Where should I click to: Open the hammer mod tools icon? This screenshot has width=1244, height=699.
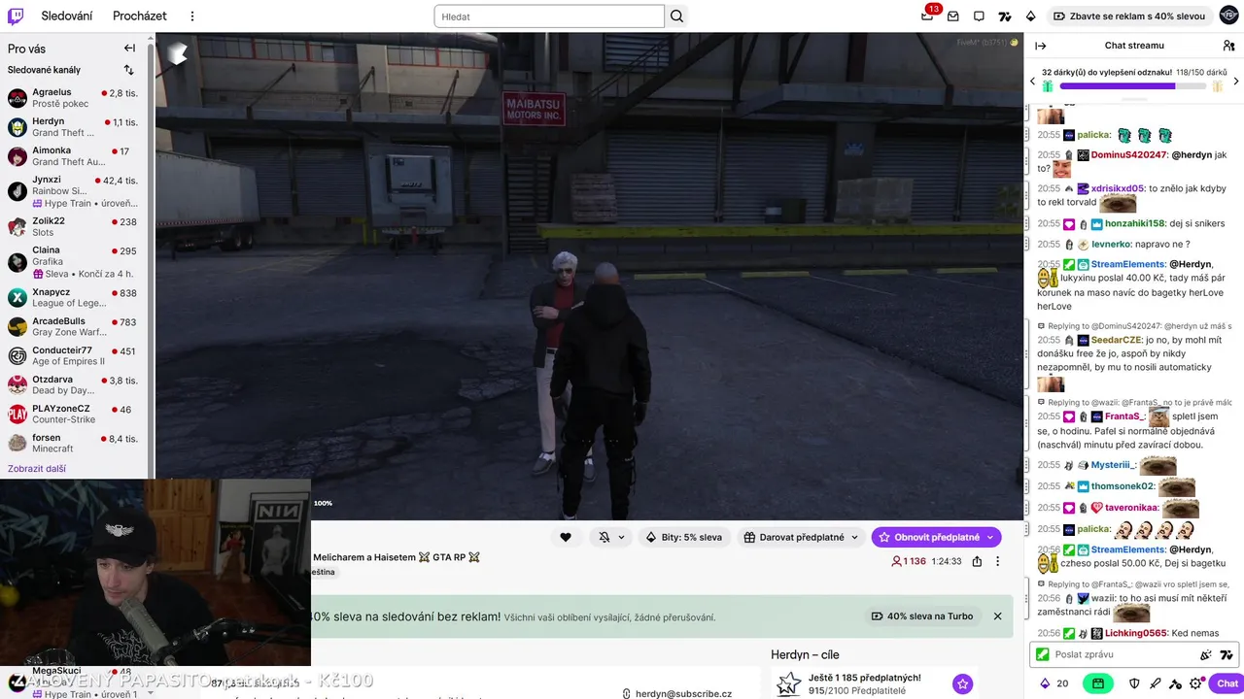pos(1175,683)
